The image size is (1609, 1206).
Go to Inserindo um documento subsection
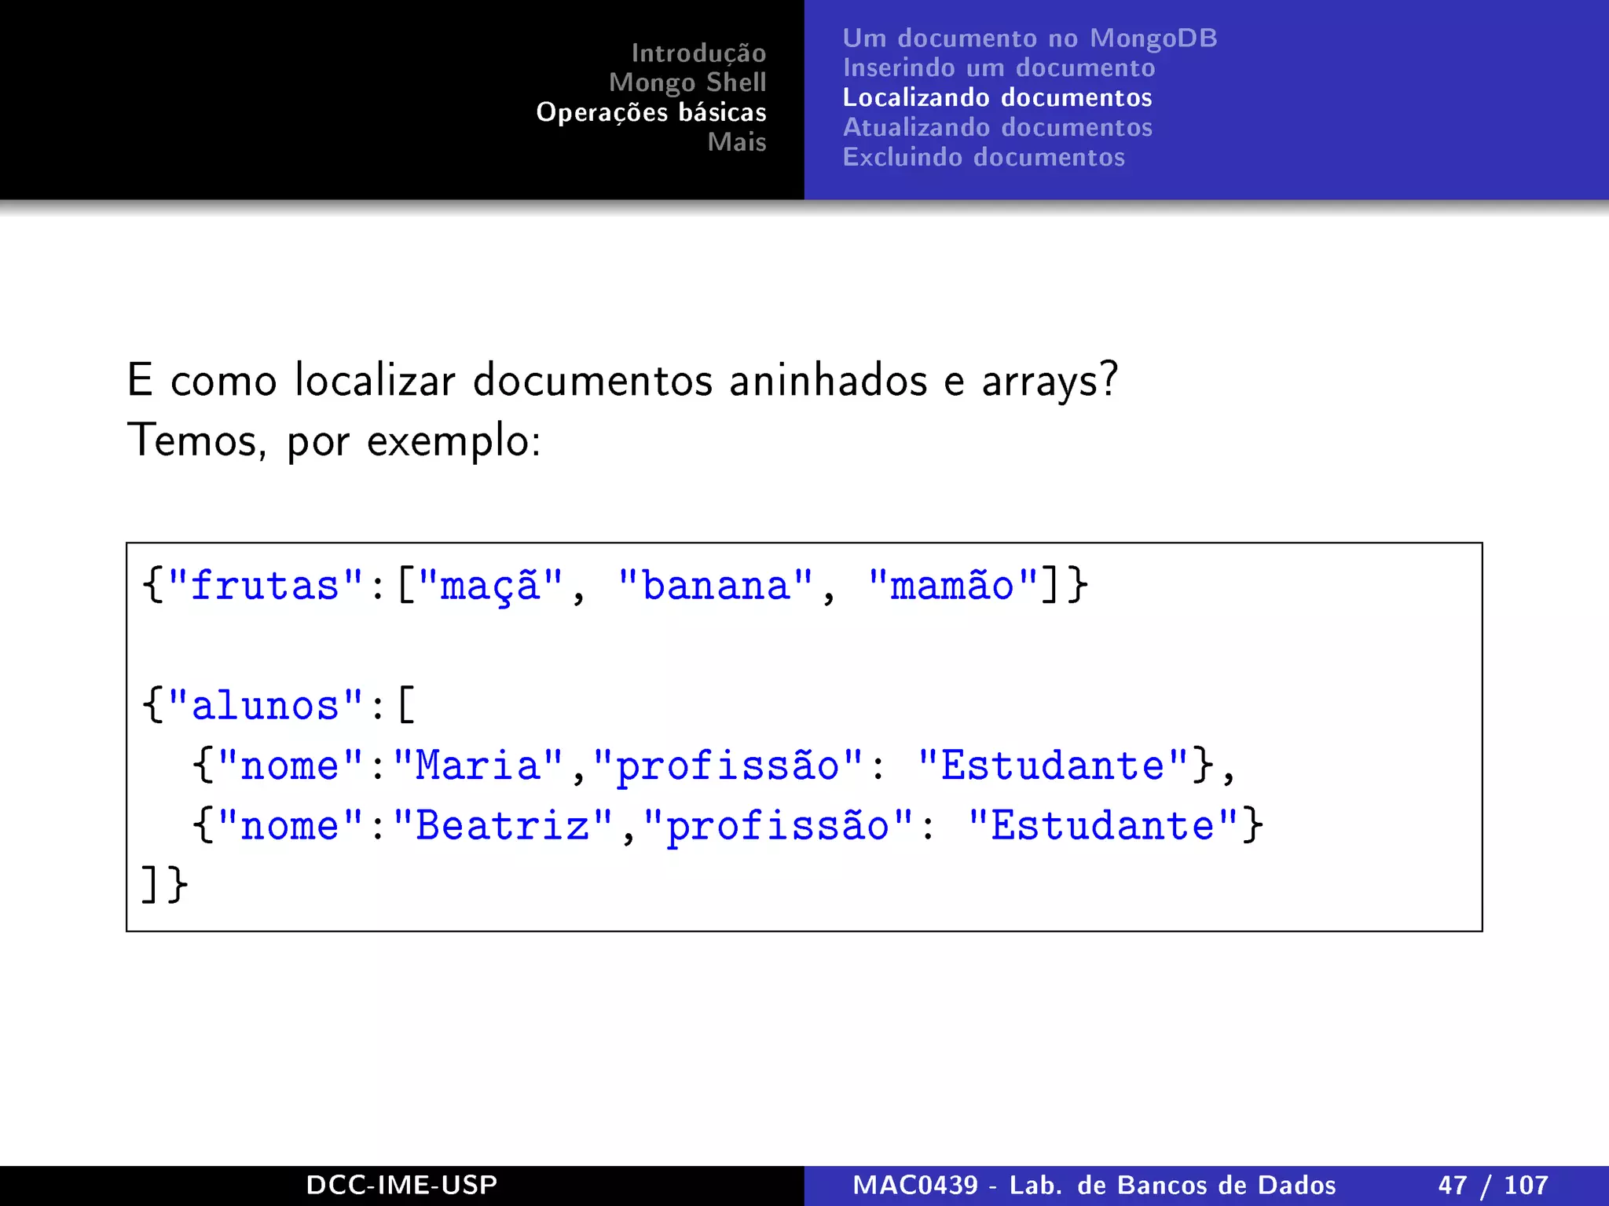999,68
